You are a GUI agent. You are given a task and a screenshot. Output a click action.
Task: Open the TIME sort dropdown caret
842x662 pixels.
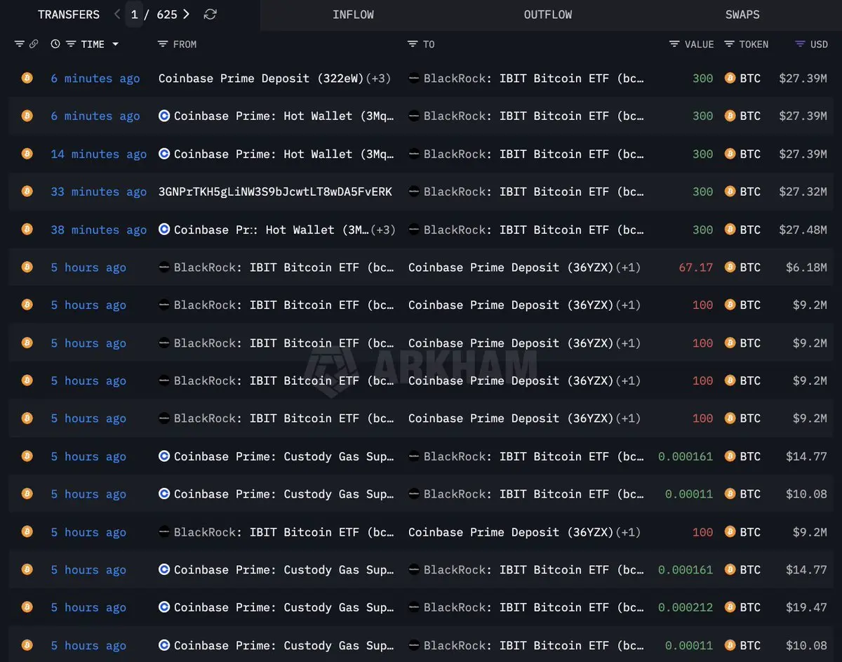pos(115,44)
